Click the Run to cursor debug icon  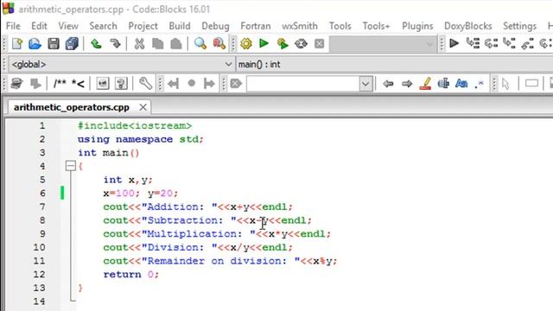pyautogui.click(x=473, y=43)
